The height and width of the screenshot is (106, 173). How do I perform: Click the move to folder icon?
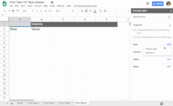(x=52, y=2)
